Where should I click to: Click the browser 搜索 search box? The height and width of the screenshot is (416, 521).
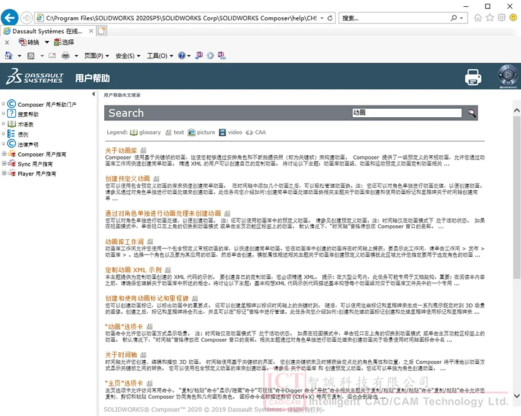pyautogui.click(x=395, y=18)
